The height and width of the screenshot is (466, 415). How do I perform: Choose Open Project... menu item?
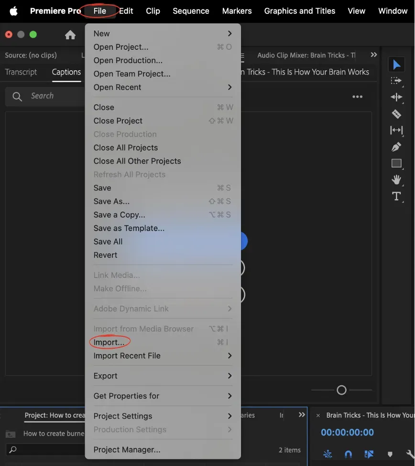[x=163, y=47]
